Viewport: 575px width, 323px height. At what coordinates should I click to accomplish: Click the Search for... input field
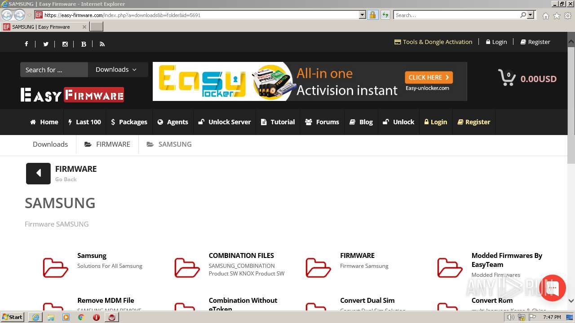[x=54, y=70]
